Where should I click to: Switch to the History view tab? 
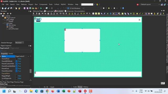pos(86,87)
